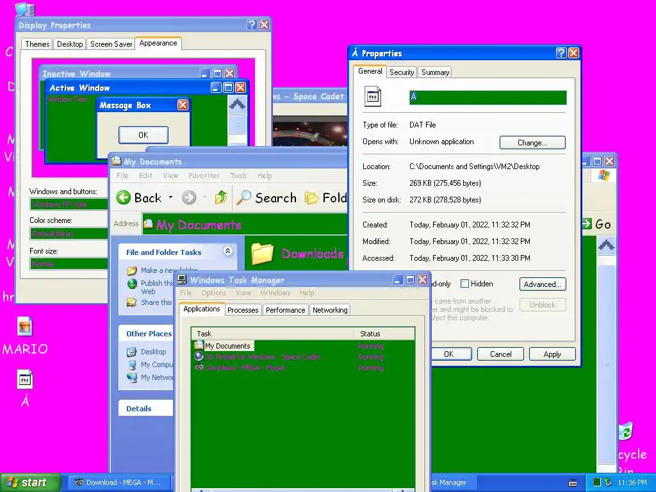Click the Advanced... button
The image size is (656, 492).
542,284
